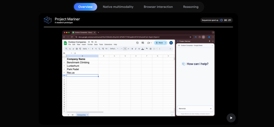Image resolution: width=274 pixels, height=127 pixels.
Task: Select the Benchmark Climbing cell
Action: coord(82,62)
